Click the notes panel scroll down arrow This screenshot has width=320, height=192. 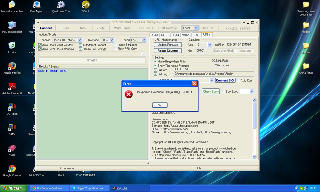254,157
